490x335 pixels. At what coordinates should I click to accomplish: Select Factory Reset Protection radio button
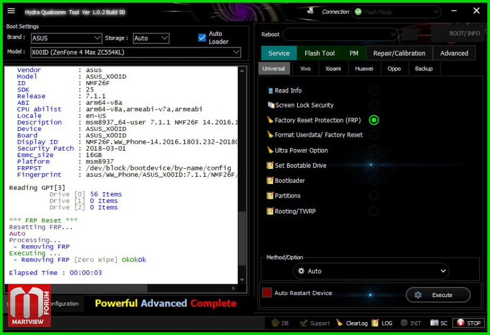tap(374, 120)
